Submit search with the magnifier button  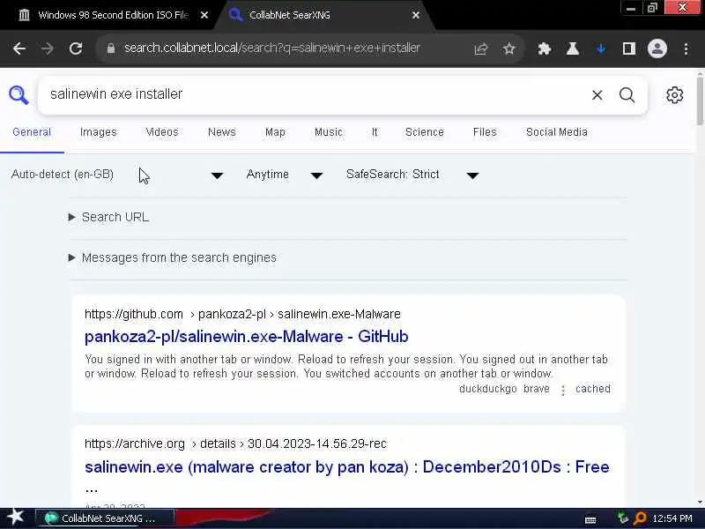627,95
